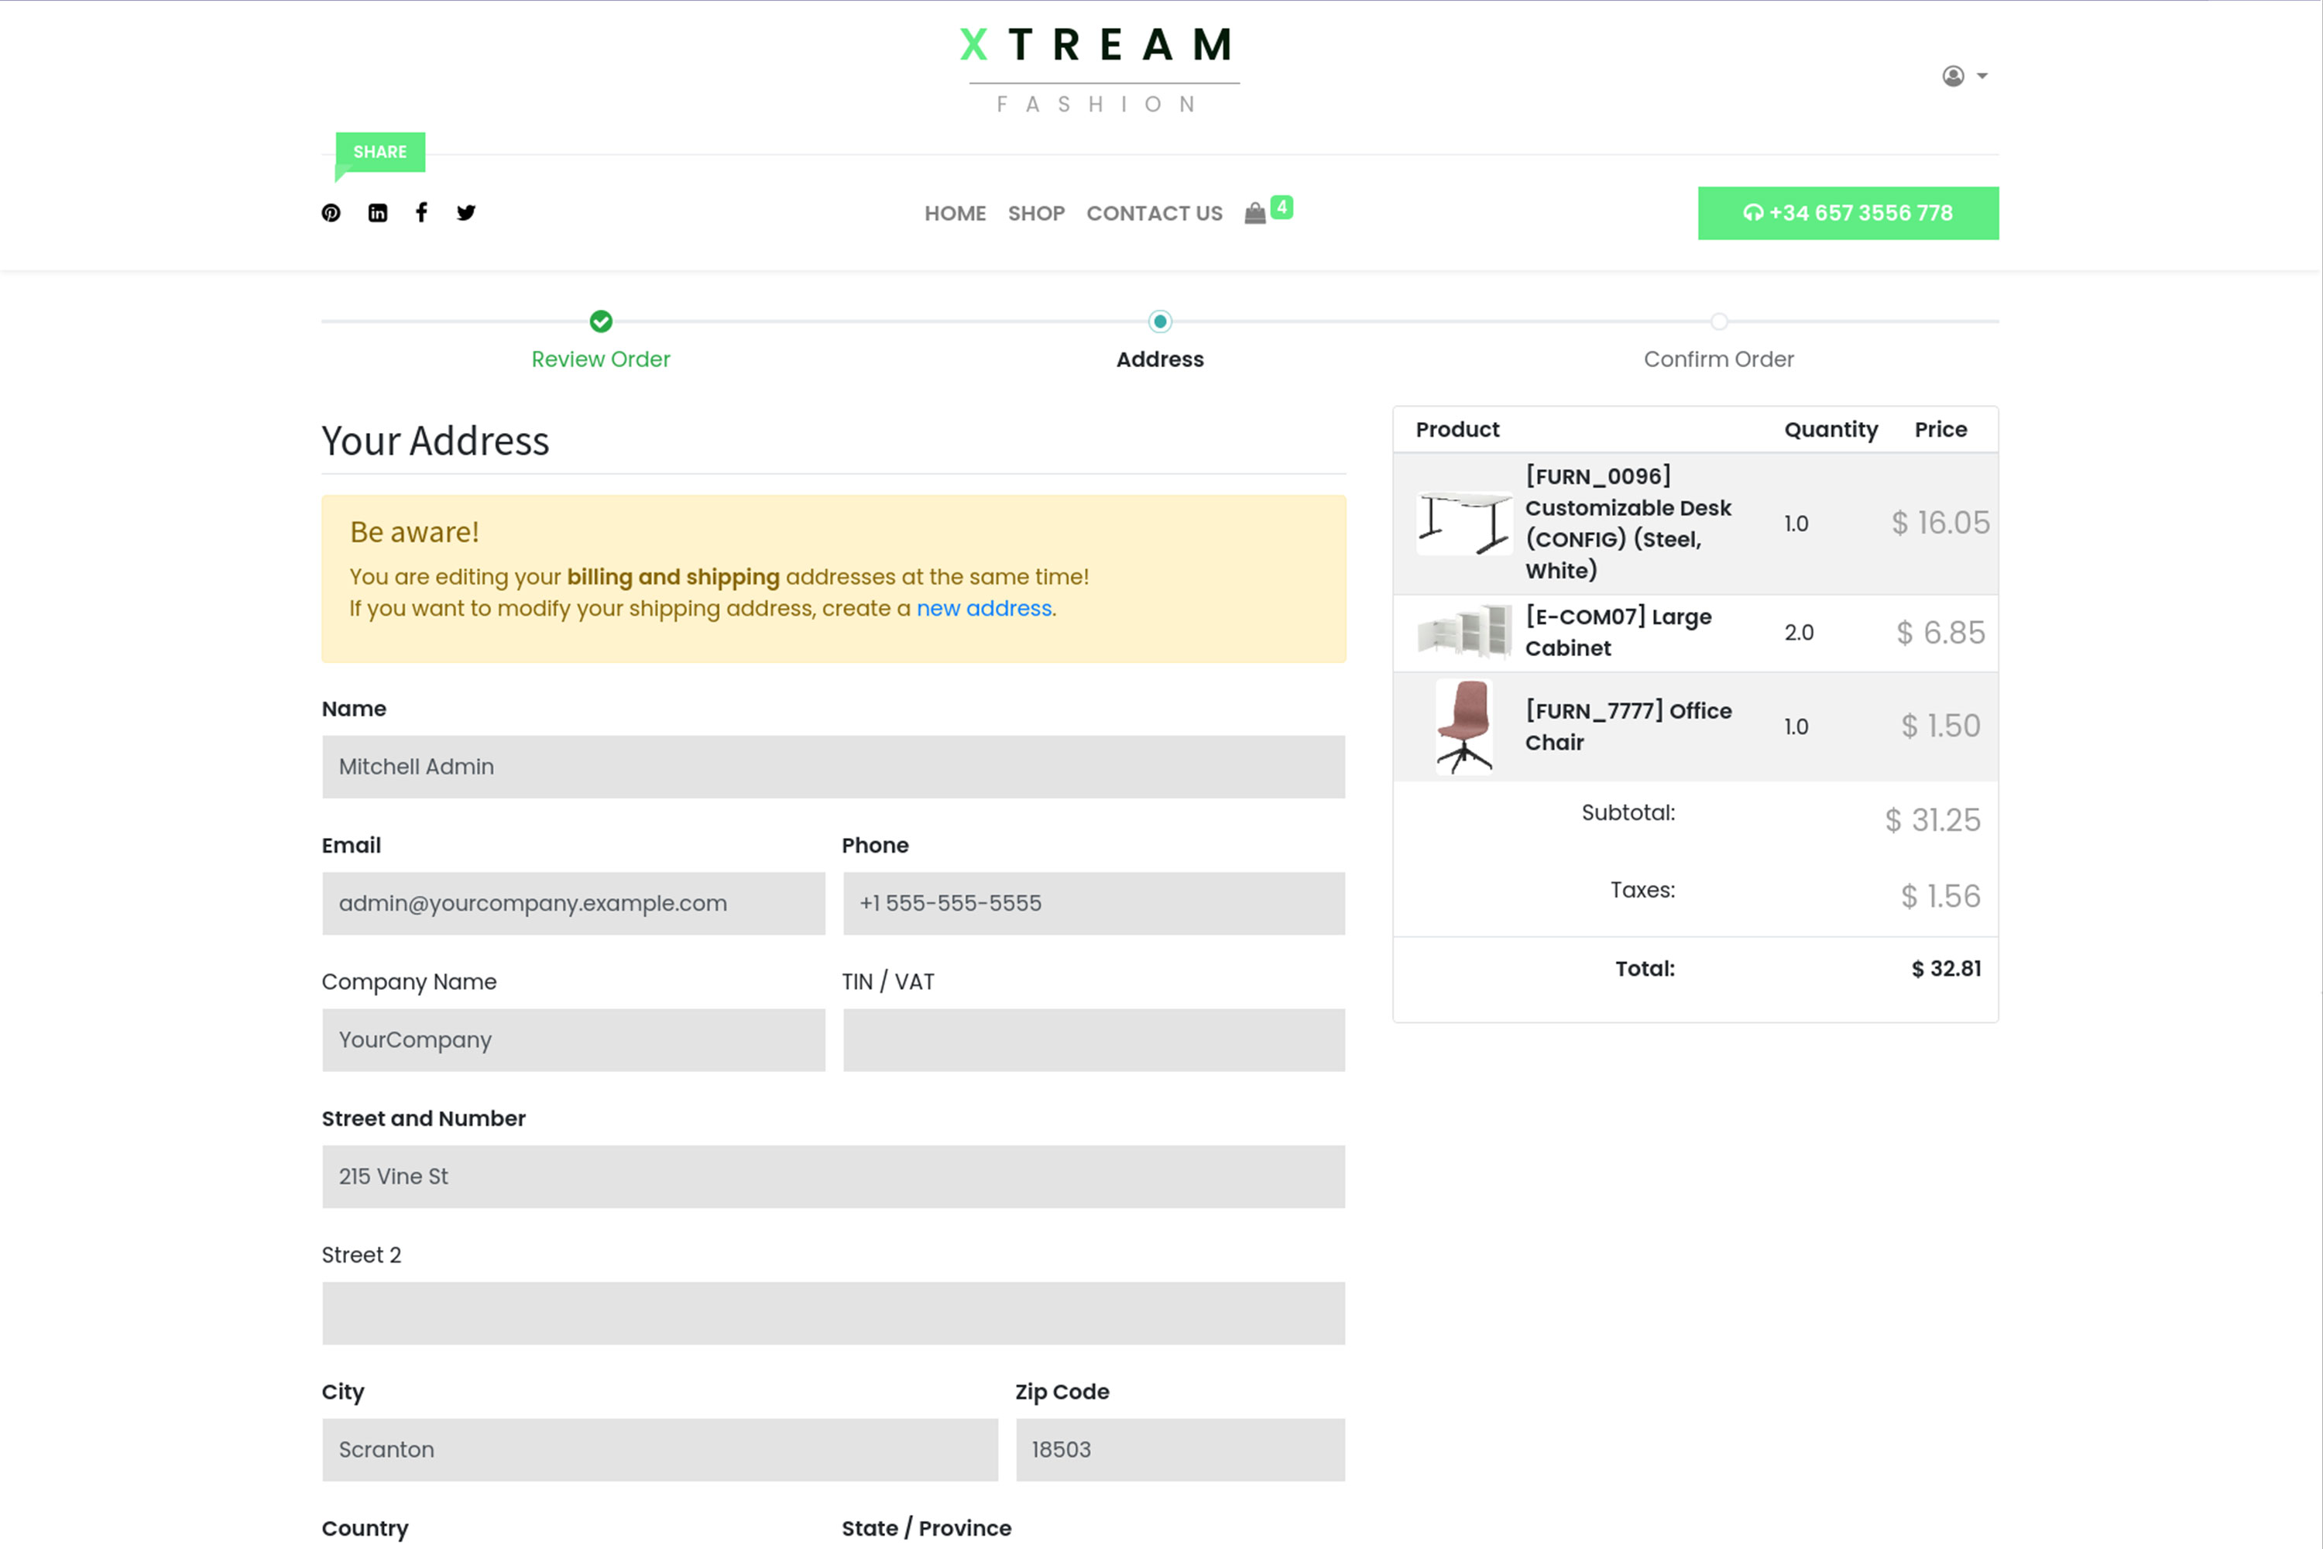Select the Address step indicator dot
Viewport: 2323px width, 1549px height.
tap(1159, 321)
